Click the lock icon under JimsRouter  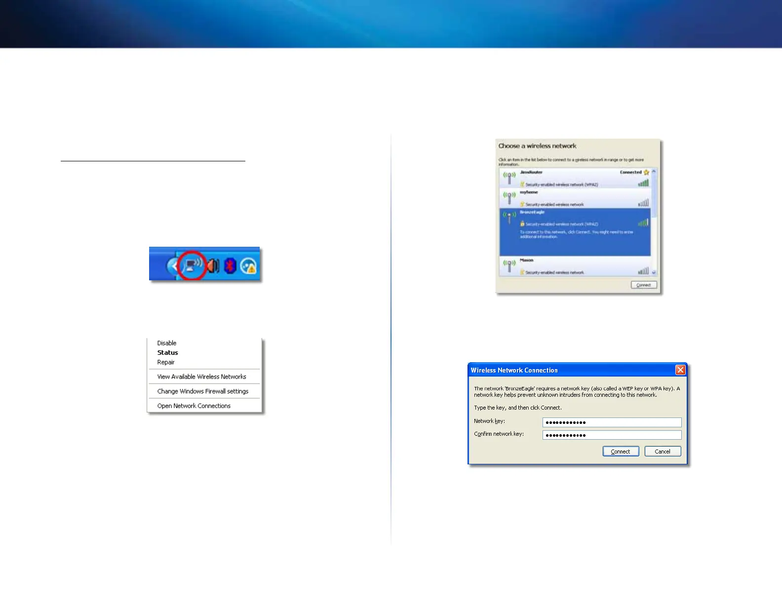coord(522,185)
